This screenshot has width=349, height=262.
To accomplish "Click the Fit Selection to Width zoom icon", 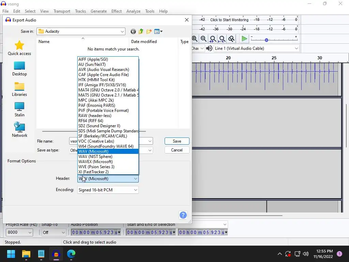I will [x=213, y=39].
